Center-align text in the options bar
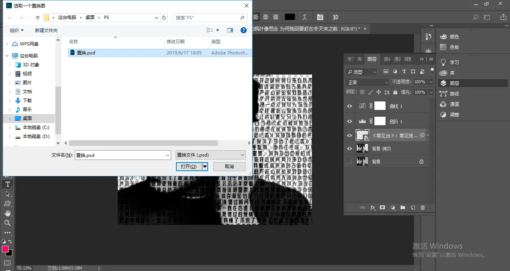Screen dimensions: 510x271 [266, 17]
